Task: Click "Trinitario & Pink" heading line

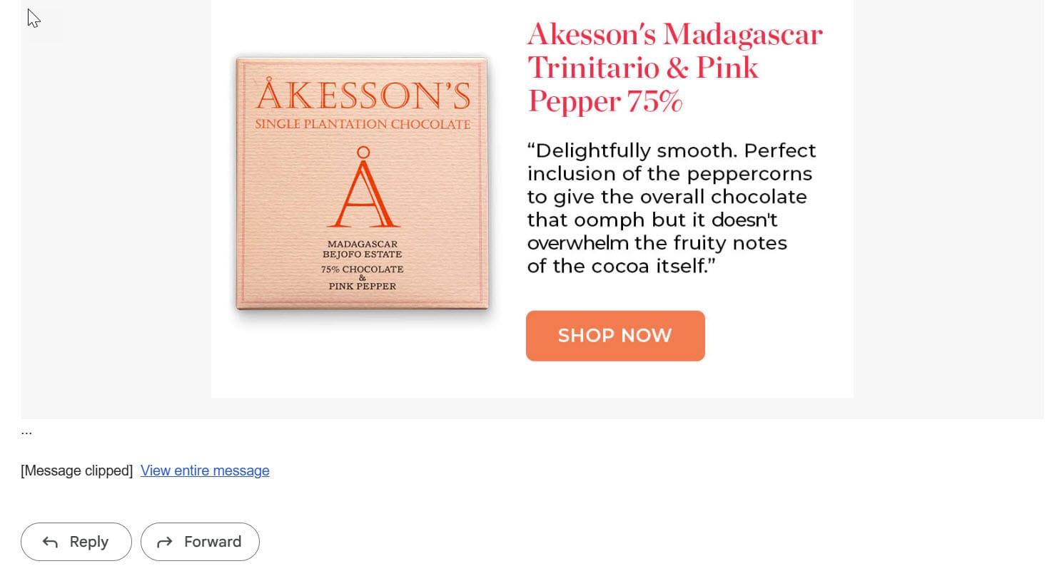Action: tap(642, 68)
